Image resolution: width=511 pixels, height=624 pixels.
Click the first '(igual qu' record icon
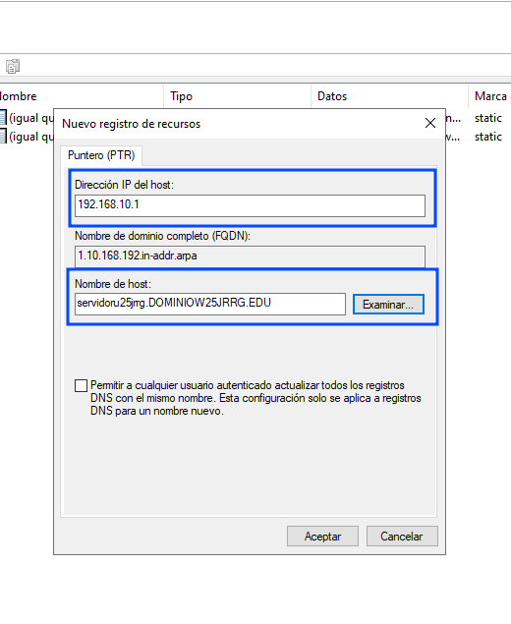click(x=3, y=118)
